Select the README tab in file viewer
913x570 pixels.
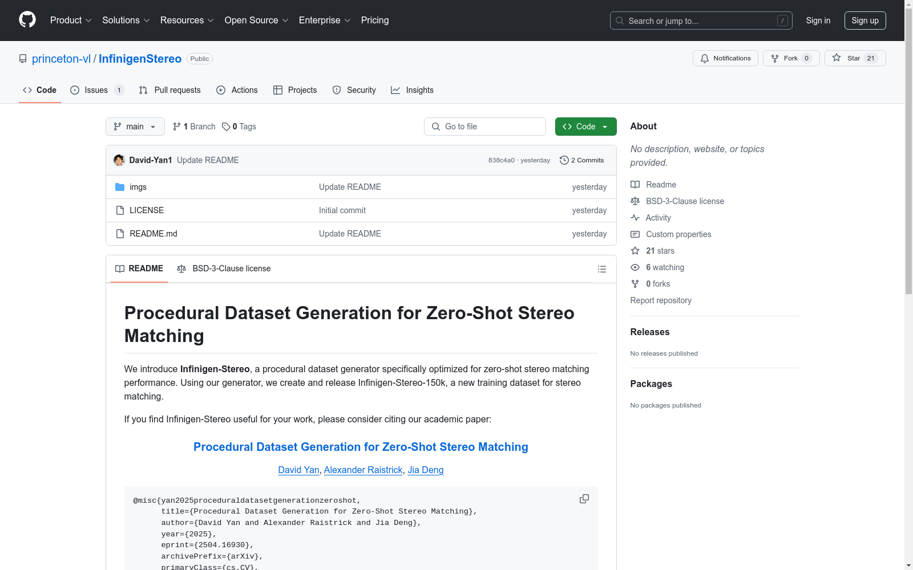click(139, 268)
